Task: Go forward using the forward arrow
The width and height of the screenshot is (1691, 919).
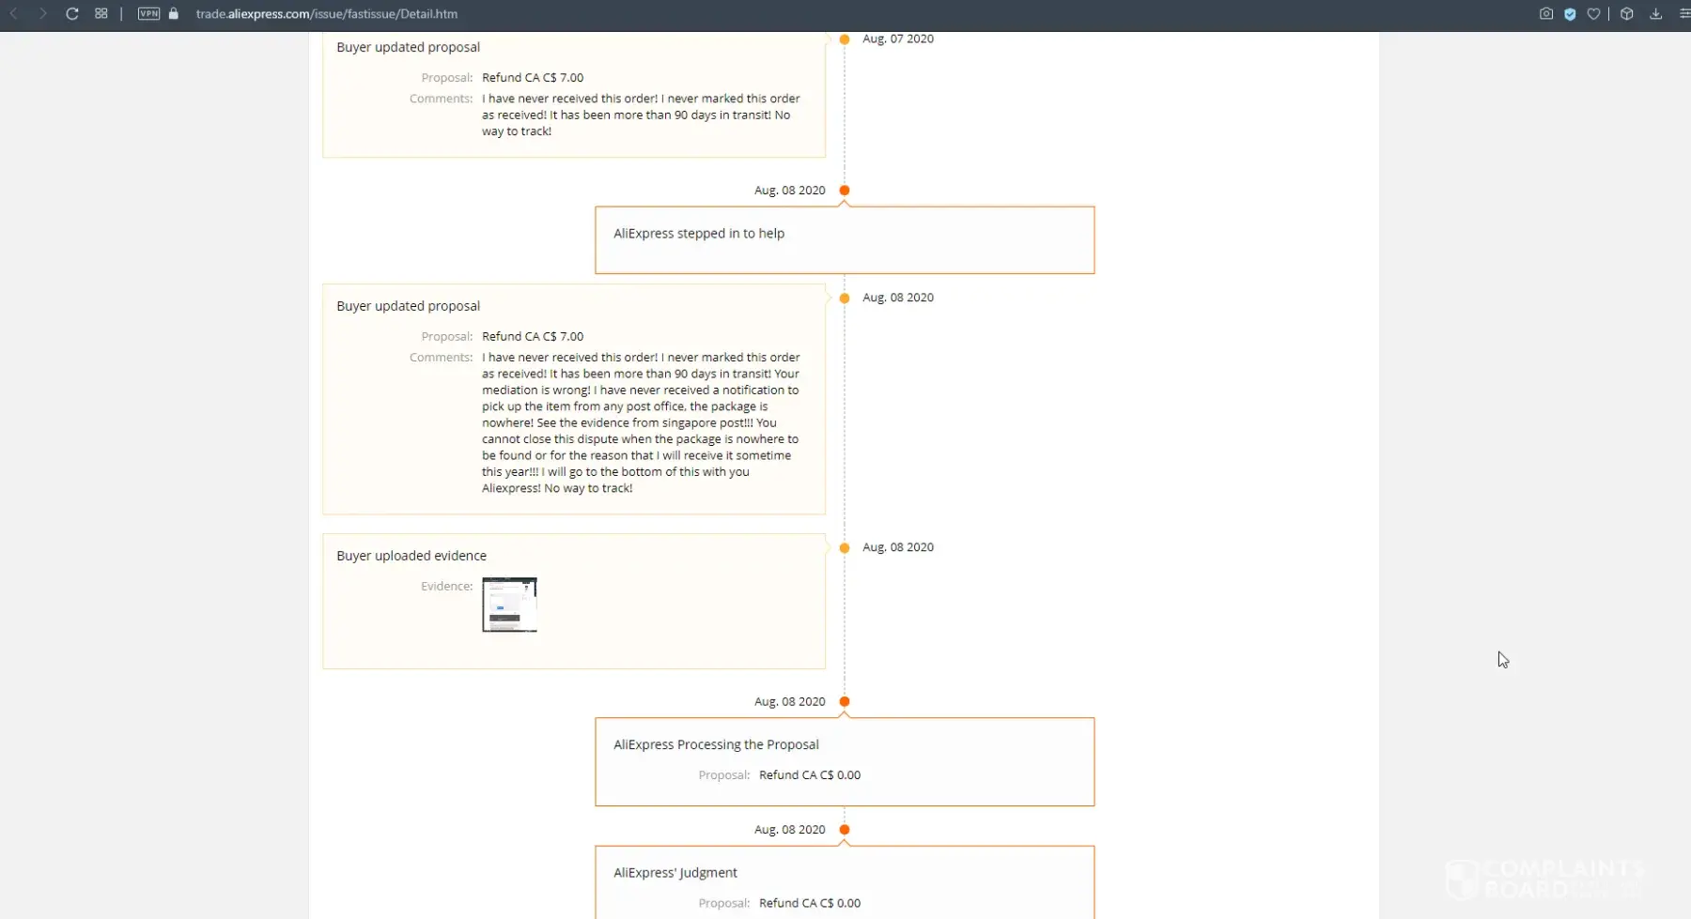Action: (x=42, y=14)
